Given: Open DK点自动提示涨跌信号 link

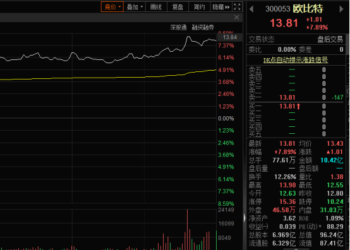Looking at the screenshot, I should click(296, 60).
